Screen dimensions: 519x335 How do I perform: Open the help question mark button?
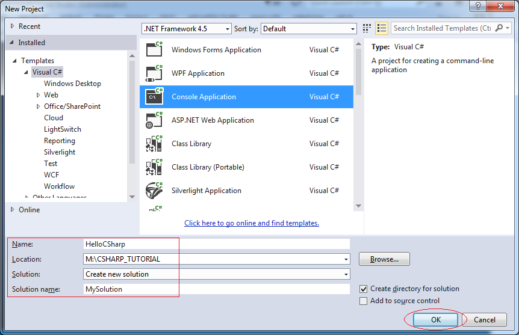point(478,6)
